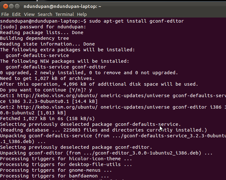Close the terminal window with the red button
Viewport: 226px width, 180px height.
[x=5, y=6]
